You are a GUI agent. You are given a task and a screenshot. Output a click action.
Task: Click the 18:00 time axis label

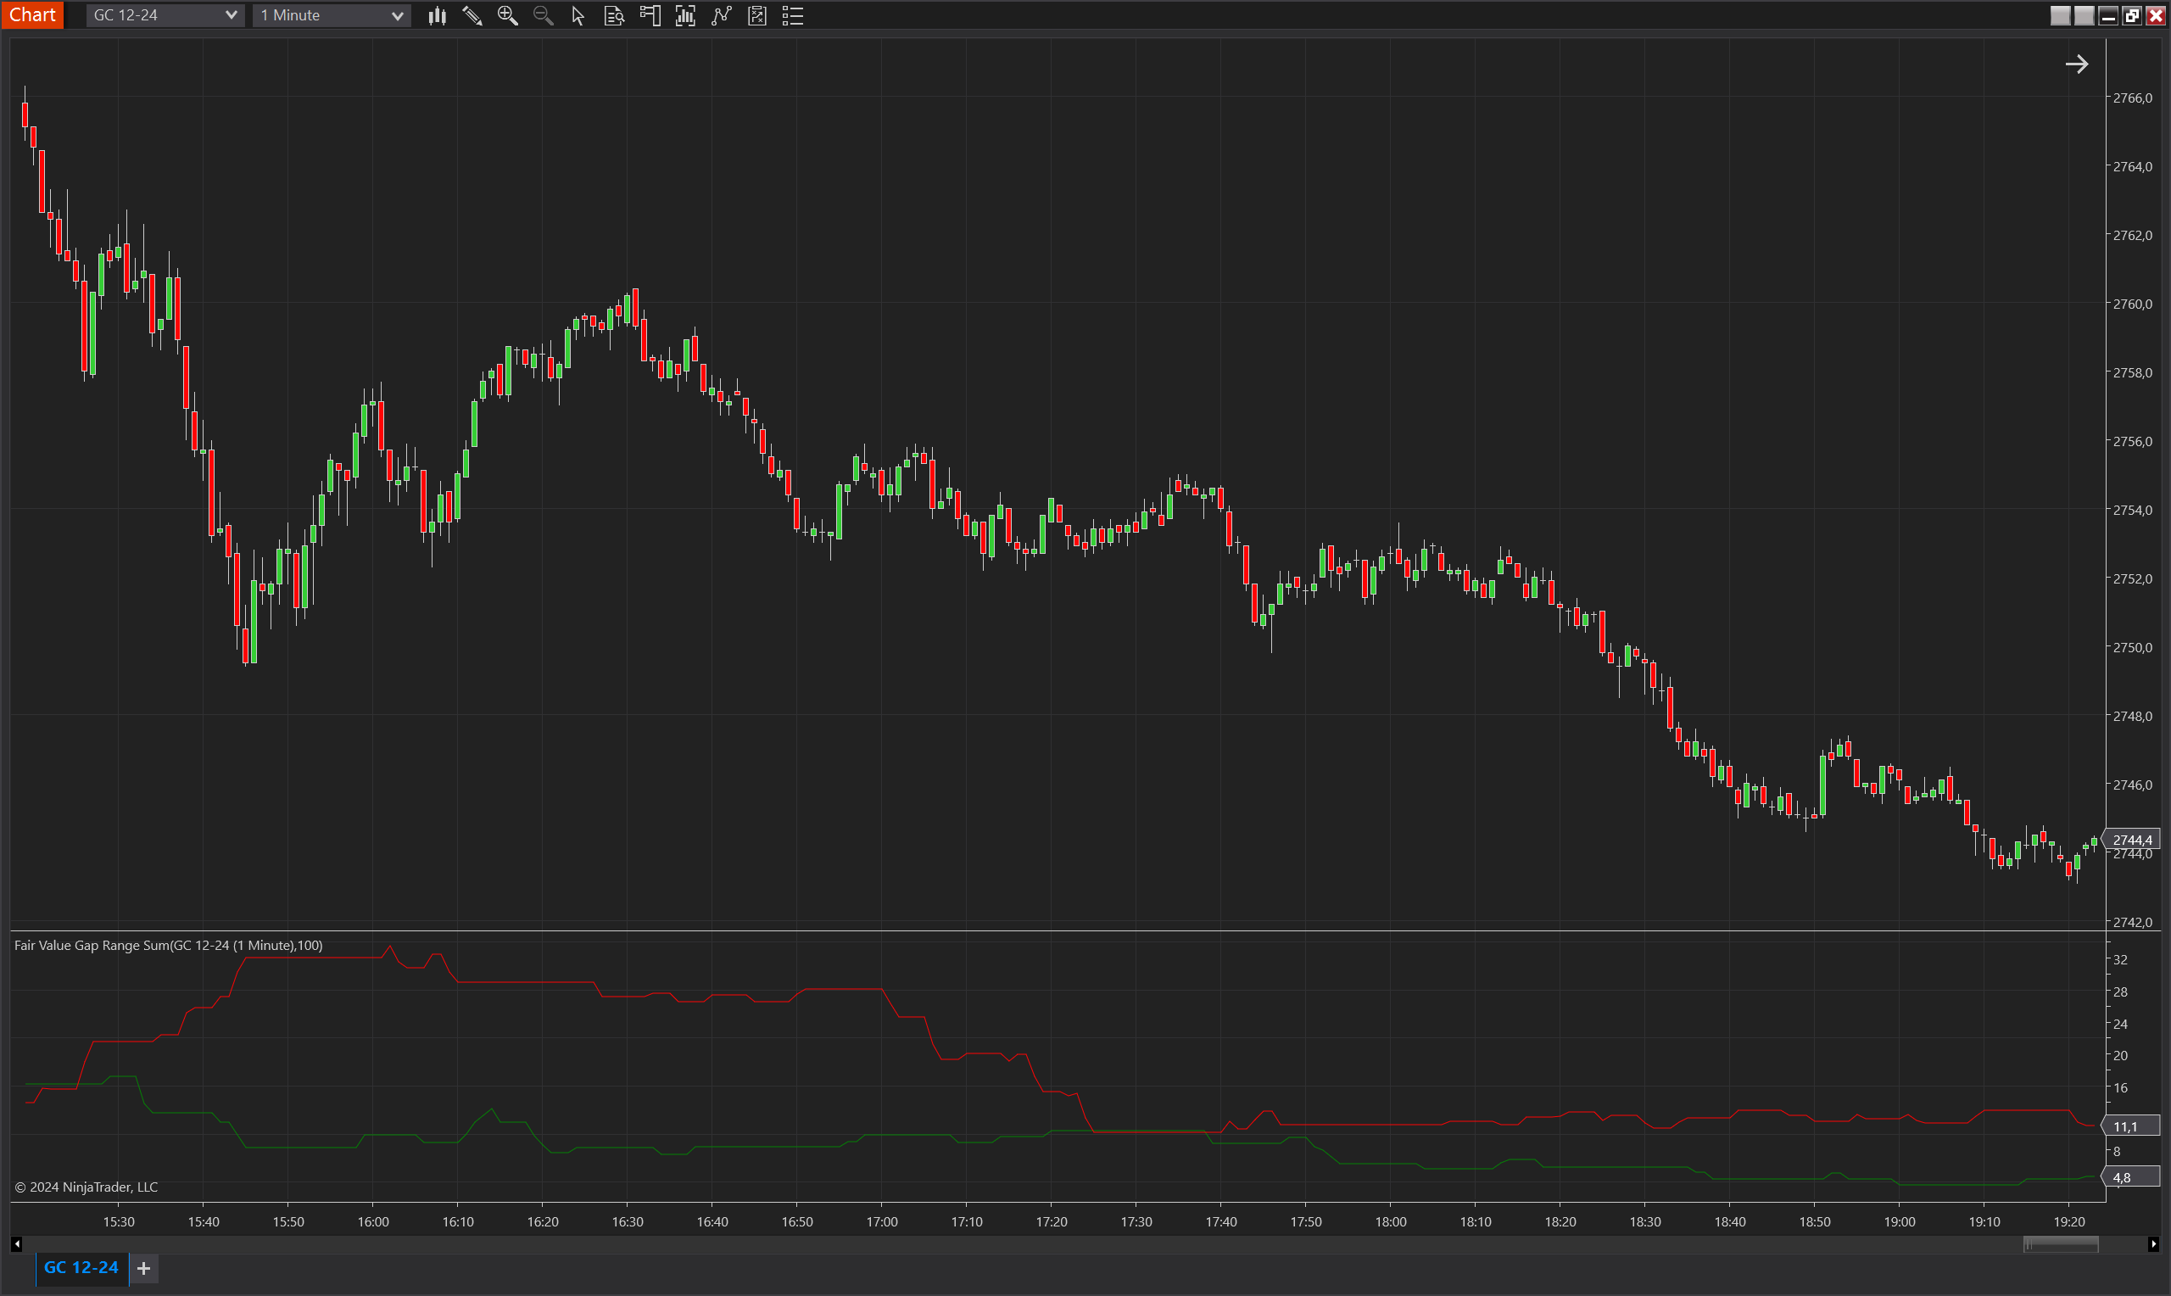click(x=1391, y=1221)
